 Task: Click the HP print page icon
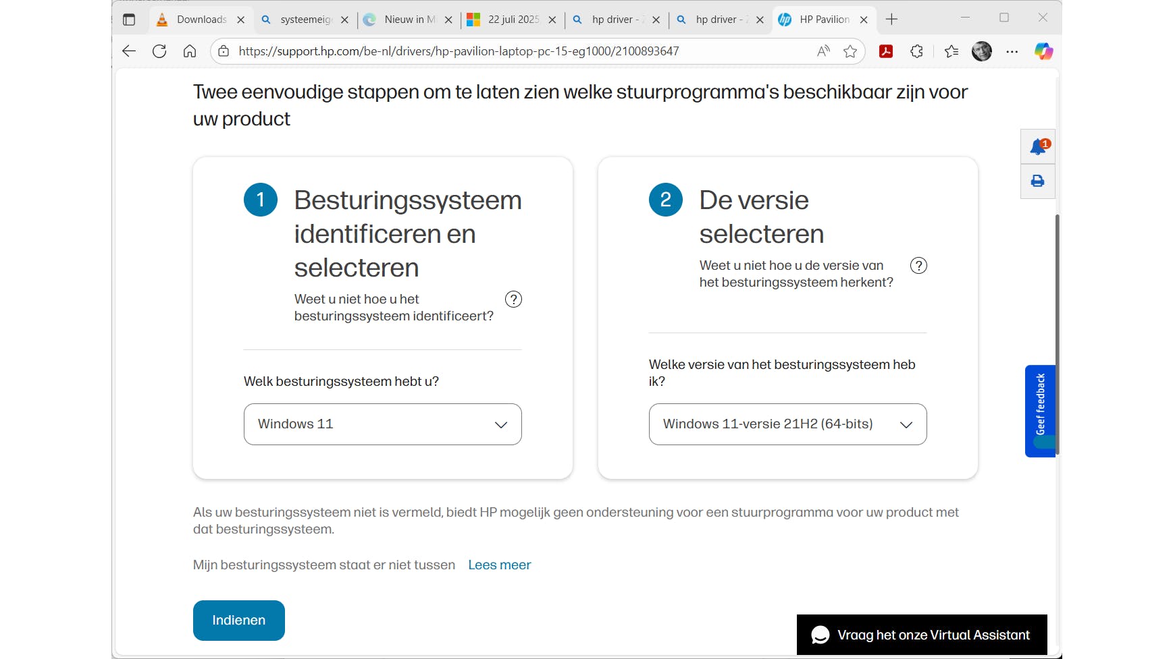tap(1037, 181)
